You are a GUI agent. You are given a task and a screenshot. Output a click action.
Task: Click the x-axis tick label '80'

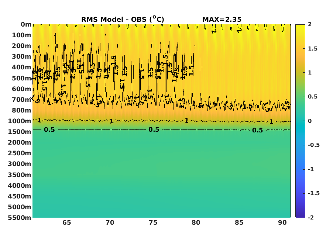[196, 223]
